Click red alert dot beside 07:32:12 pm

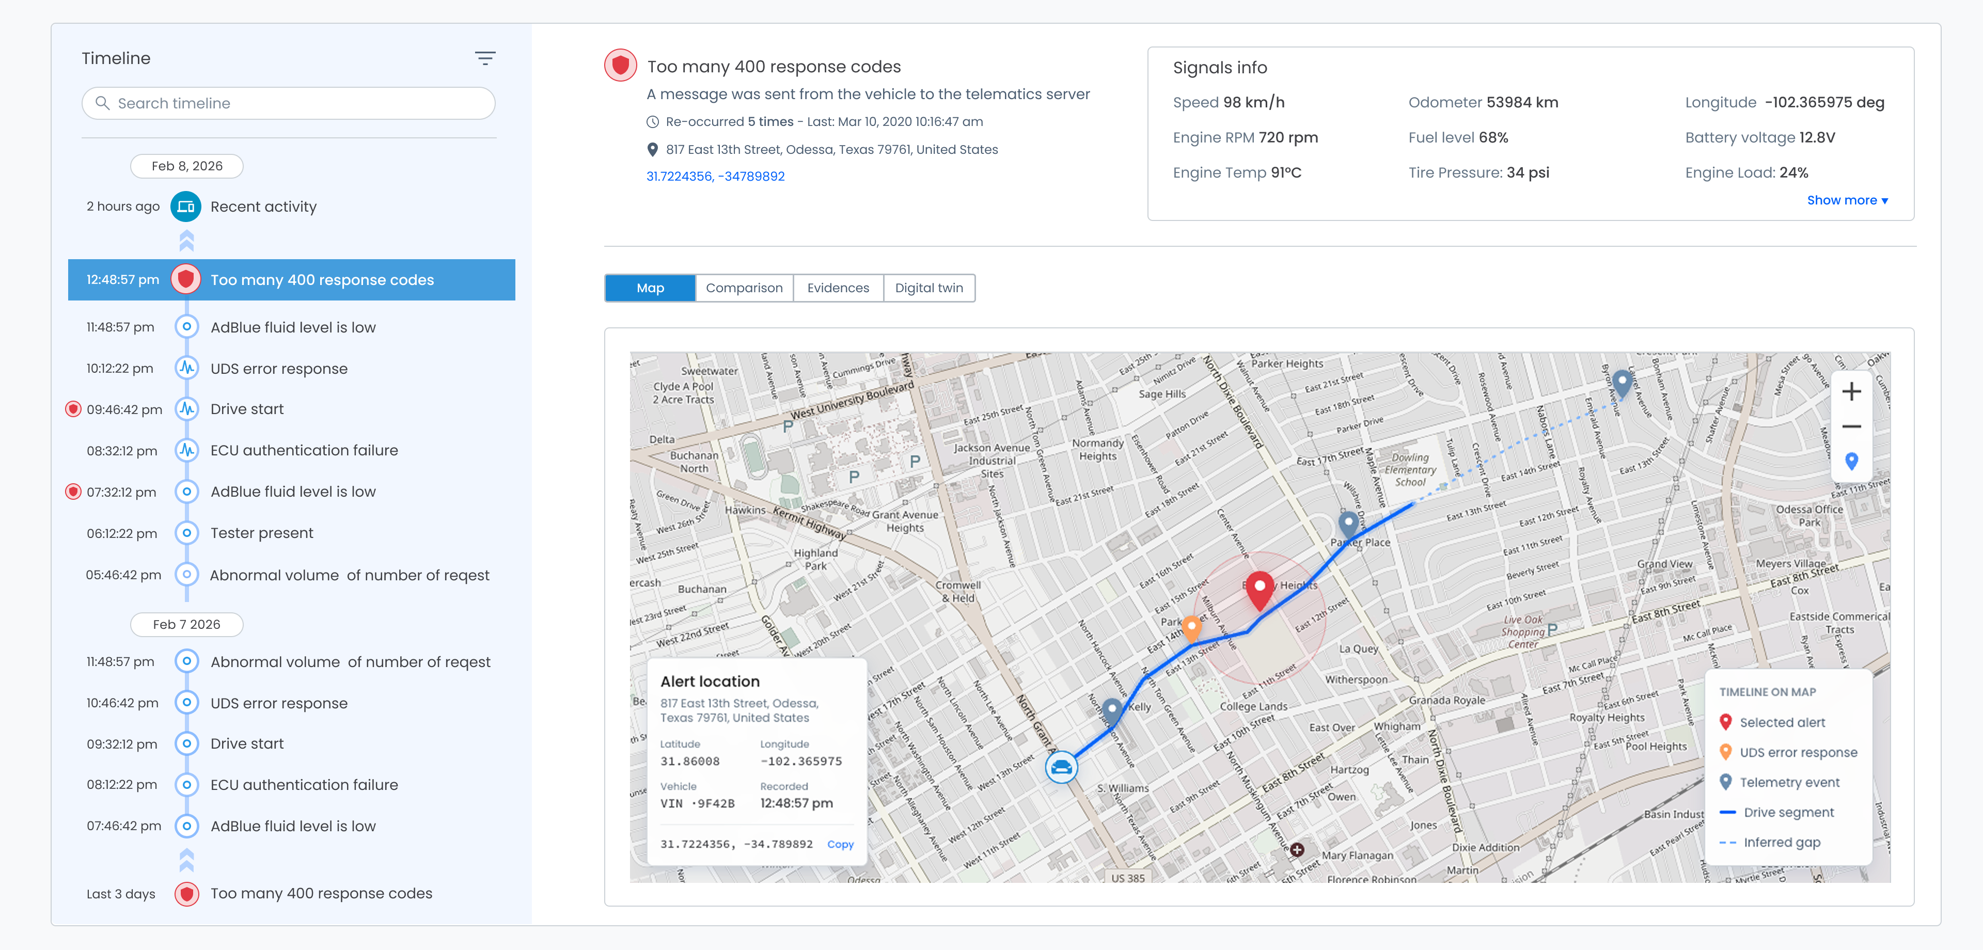click(x=73, y=492)
